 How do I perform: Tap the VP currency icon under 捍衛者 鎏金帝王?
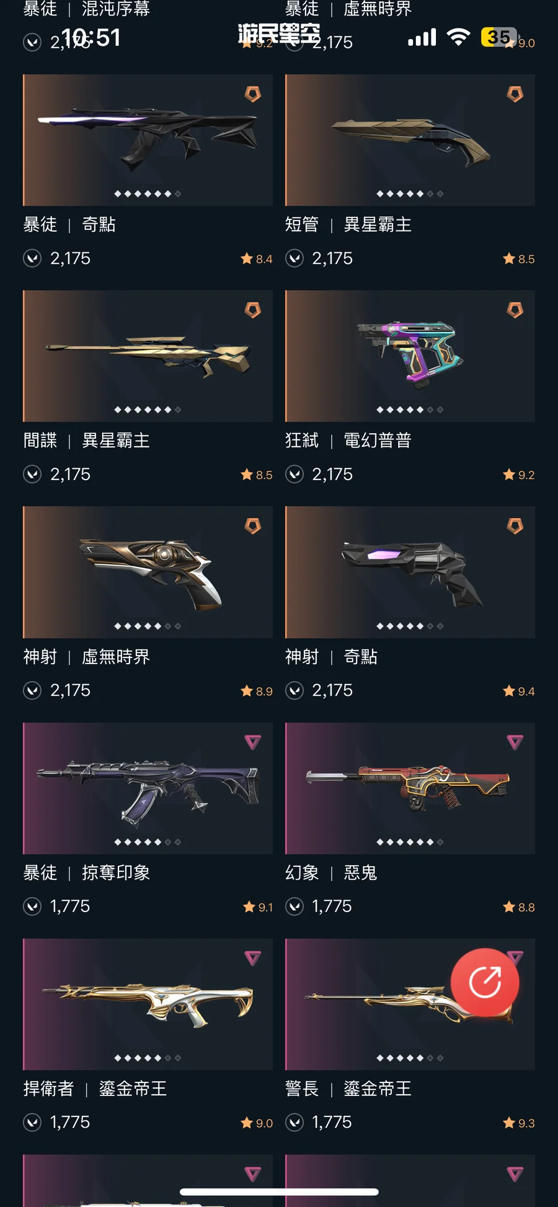coord(32,1122)
